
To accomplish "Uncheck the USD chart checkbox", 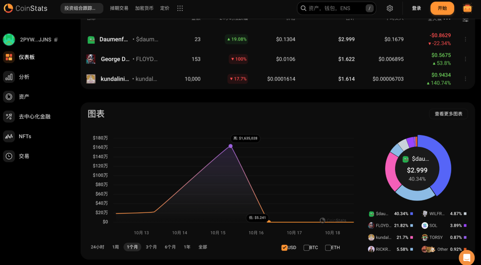I will click(x=284, y=248).
